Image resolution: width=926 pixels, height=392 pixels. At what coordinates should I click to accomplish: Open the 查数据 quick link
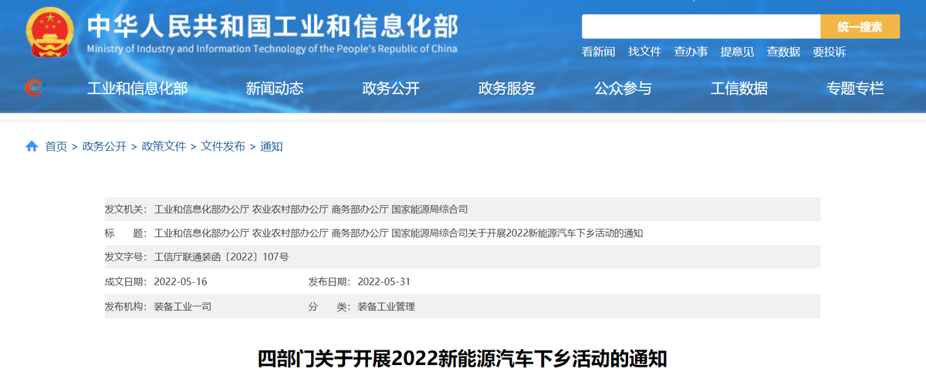tap(783, 52)
